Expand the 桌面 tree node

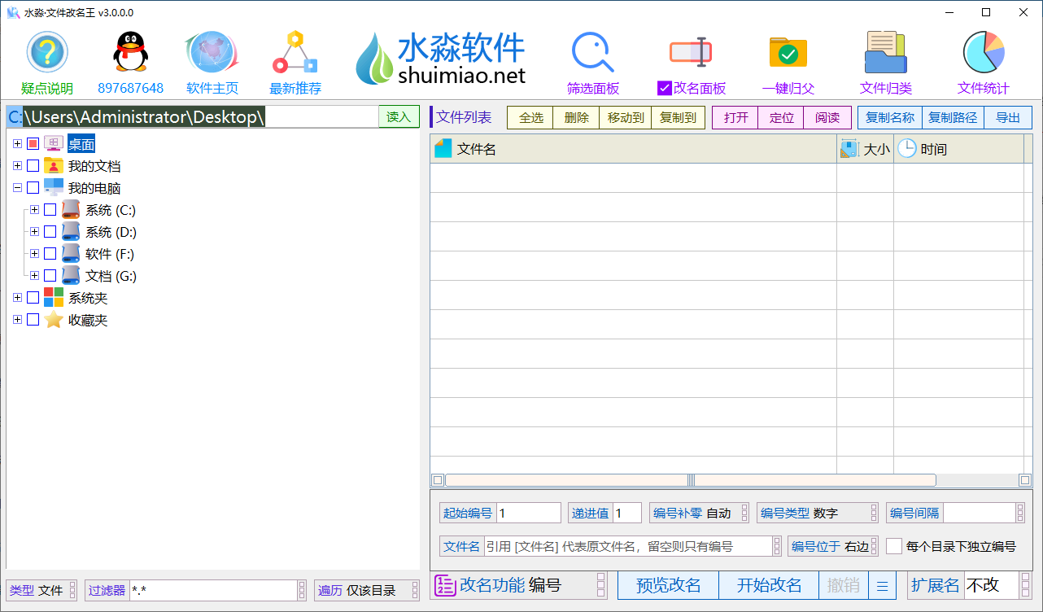pyautogui.click(x=17, y=144)
